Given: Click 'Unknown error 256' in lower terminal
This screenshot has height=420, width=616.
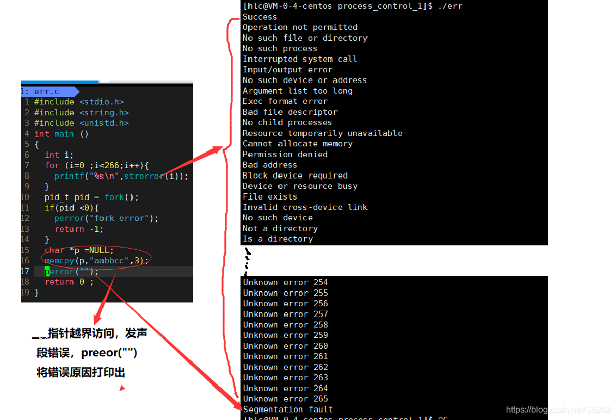Looking at the screenshot, I should (285, 304).
